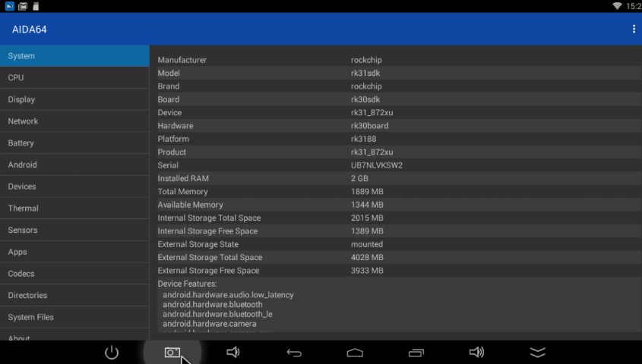Open the three-dot overflow menu

point(634,29)
